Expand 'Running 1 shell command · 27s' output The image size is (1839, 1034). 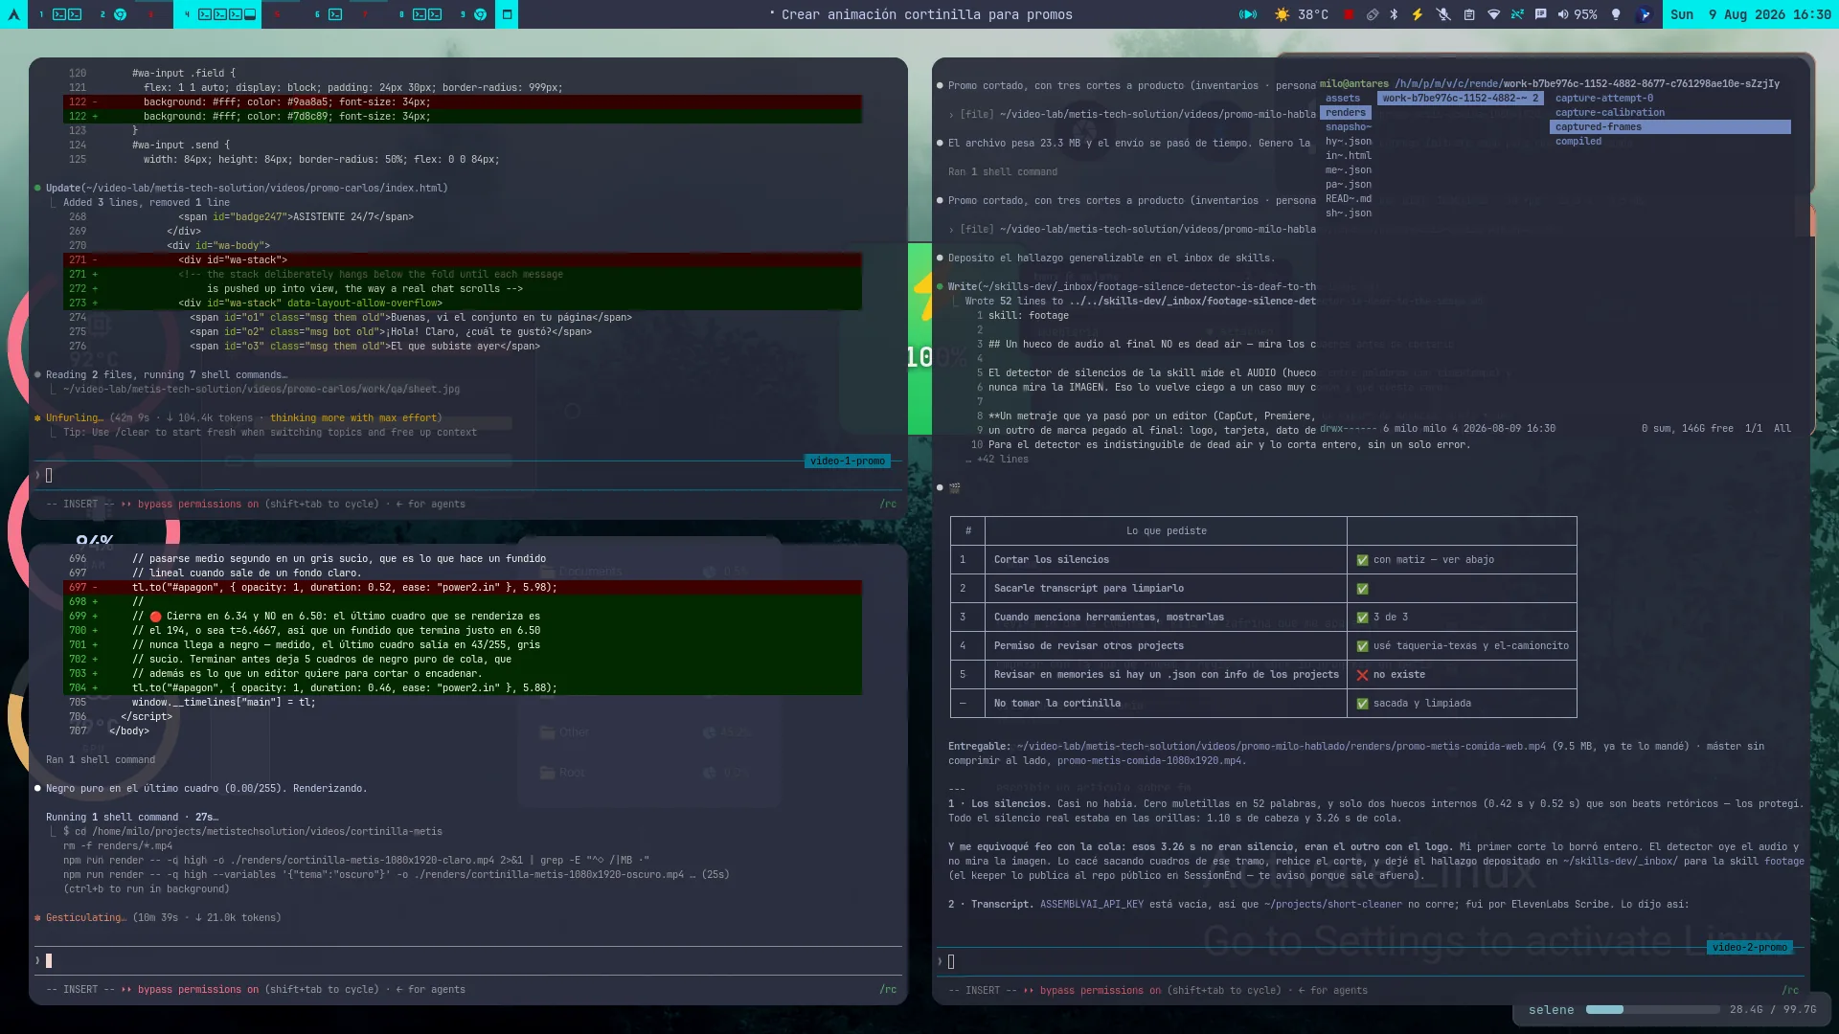[132, 818]
